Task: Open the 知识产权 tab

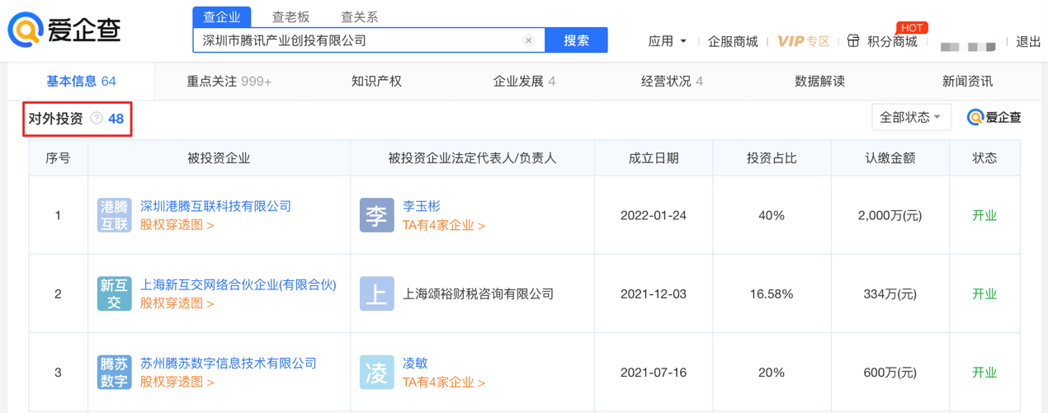Action: click(376, 82)
